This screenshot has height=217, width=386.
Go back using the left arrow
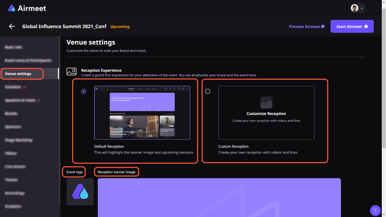tap(12, 26)
